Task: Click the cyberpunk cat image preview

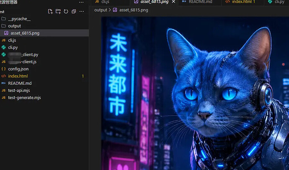Action: coord(195,94)
